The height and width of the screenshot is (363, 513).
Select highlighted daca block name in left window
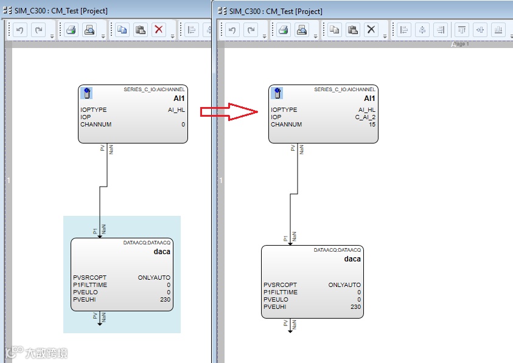(x=162, y=252)
